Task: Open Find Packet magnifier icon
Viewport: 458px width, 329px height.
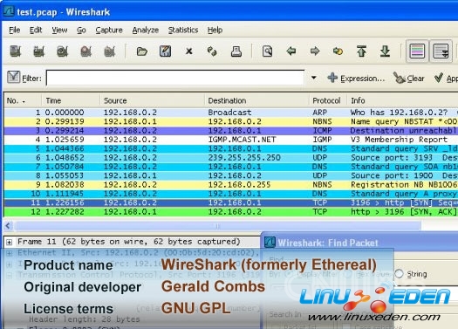Action: coord(267,51)
